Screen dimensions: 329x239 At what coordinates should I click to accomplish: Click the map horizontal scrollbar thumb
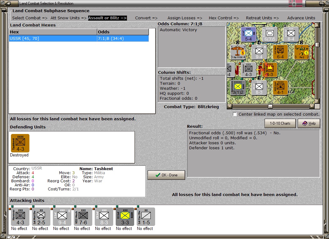point(270,107)
